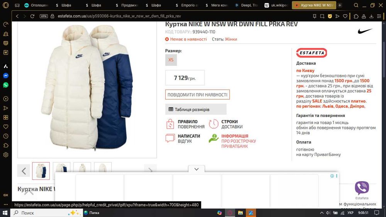Go back to the previous page
386x217 pixels.
(x=17, y=16)
